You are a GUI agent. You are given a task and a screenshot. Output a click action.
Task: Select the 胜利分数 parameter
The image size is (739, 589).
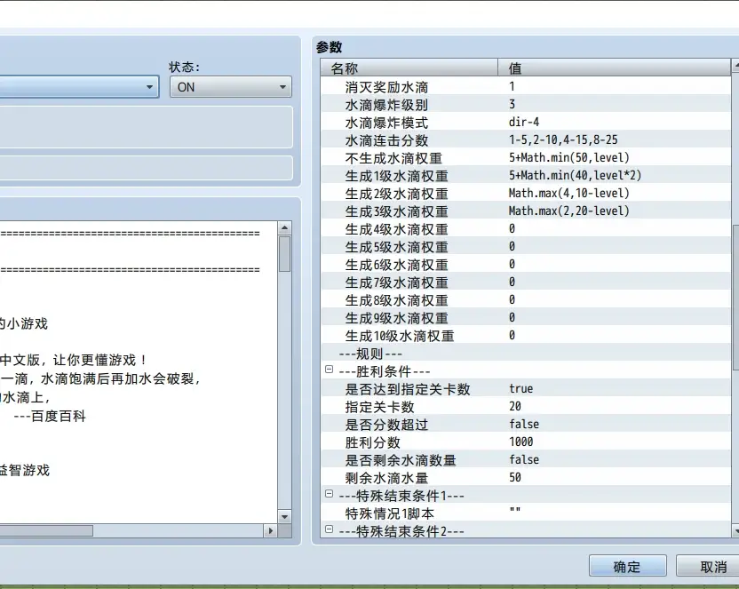point(372,443)
